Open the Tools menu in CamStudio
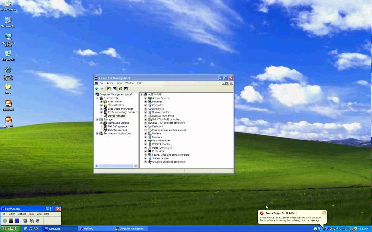372x232 pixels. point(31,214)
